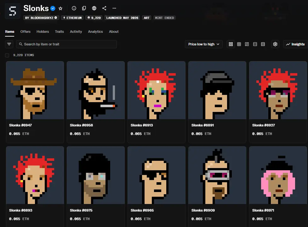
Task: Open Slonks #6965 thumbnail image
Action: pos(157,175)
